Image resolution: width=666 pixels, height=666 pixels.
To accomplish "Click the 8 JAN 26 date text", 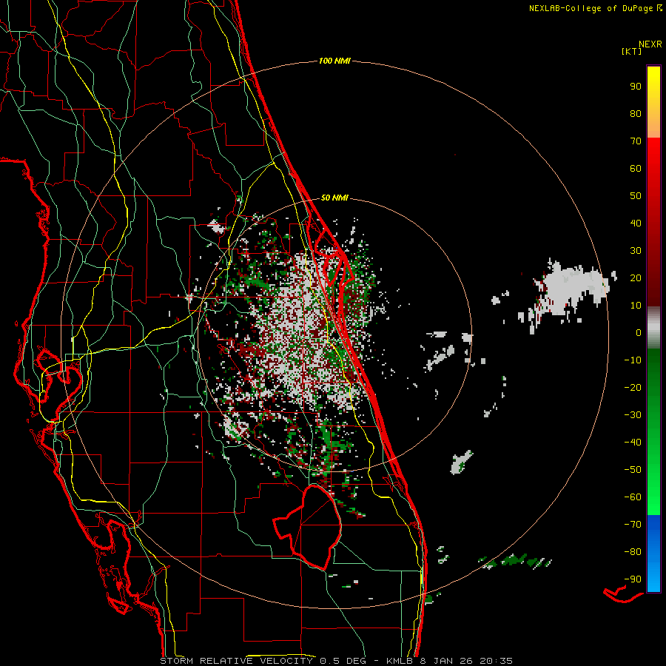I will pos(447,661).
